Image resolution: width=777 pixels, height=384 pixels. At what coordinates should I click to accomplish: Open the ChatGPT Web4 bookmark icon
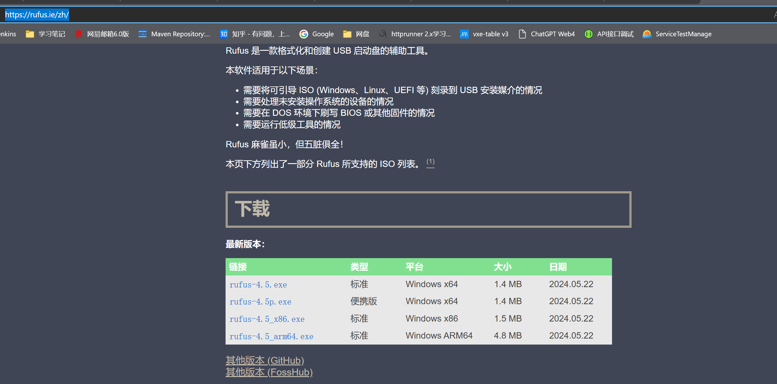[522, 34]
